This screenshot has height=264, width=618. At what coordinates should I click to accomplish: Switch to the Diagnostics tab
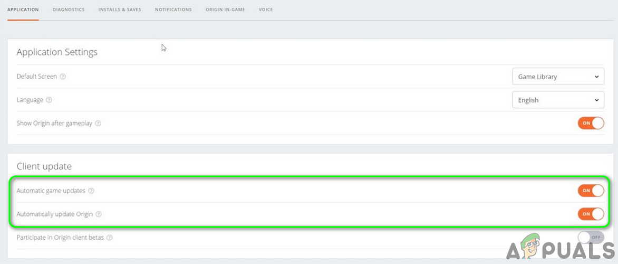[69, 10]
